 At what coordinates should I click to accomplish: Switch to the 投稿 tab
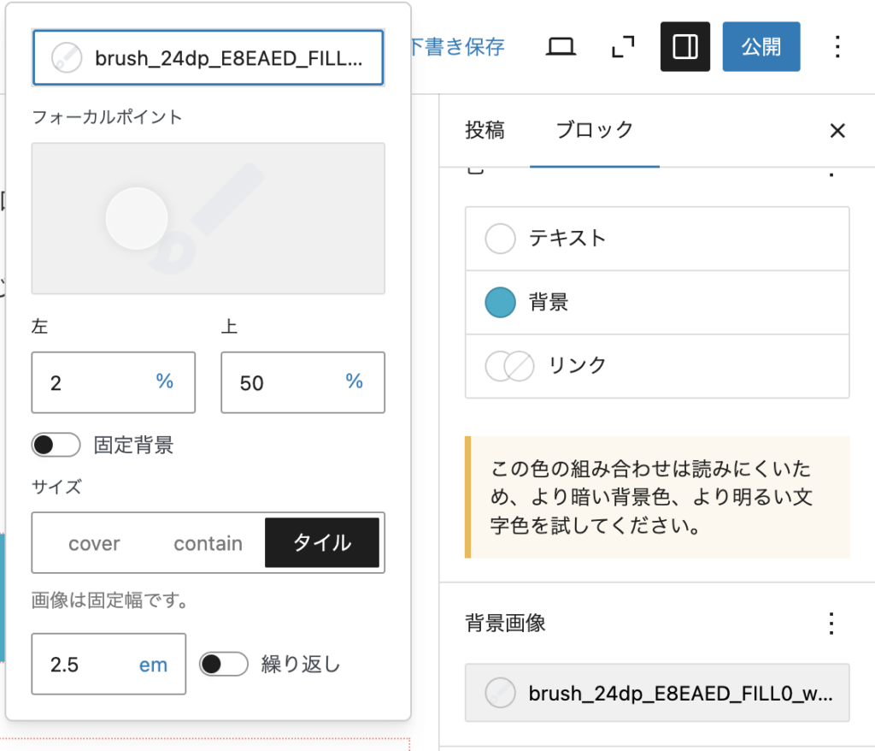point(485,130)
